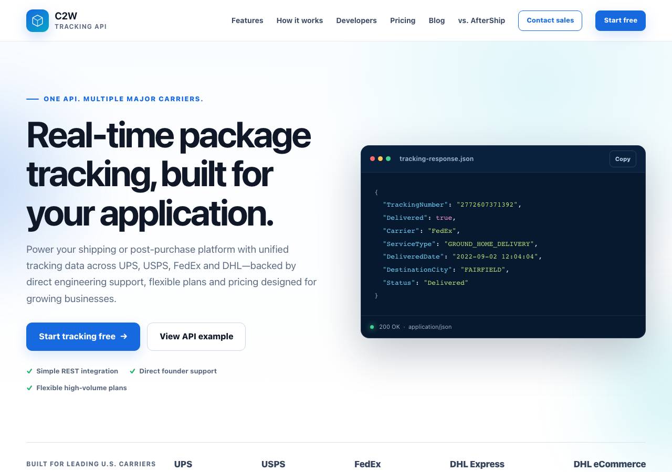Click the Direct founder support text
The width and height of the screenshot is (672, 472).
click(x=178, y=371)
